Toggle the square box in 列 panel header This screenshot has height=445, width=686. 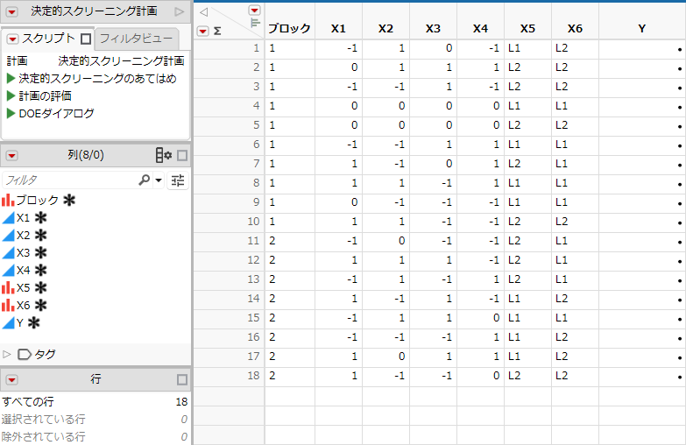(182, 155)
